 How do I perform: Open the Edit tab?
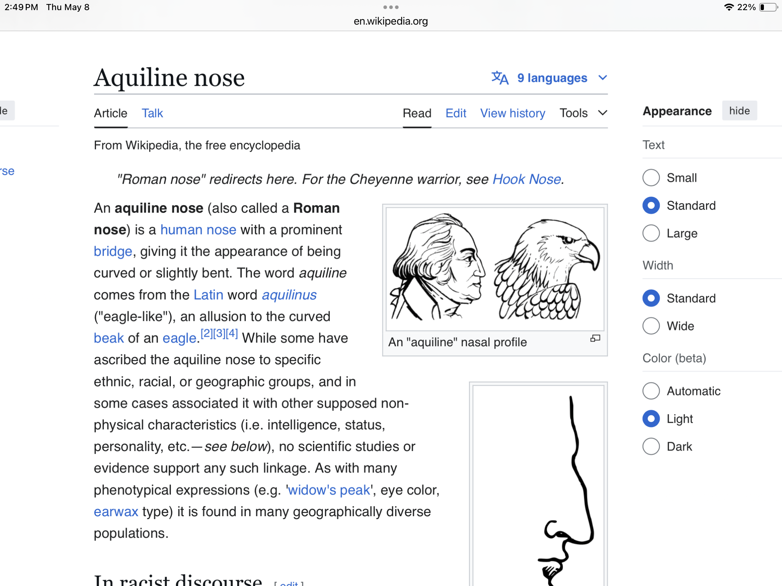pyautogui.click(x=456, y=113)
